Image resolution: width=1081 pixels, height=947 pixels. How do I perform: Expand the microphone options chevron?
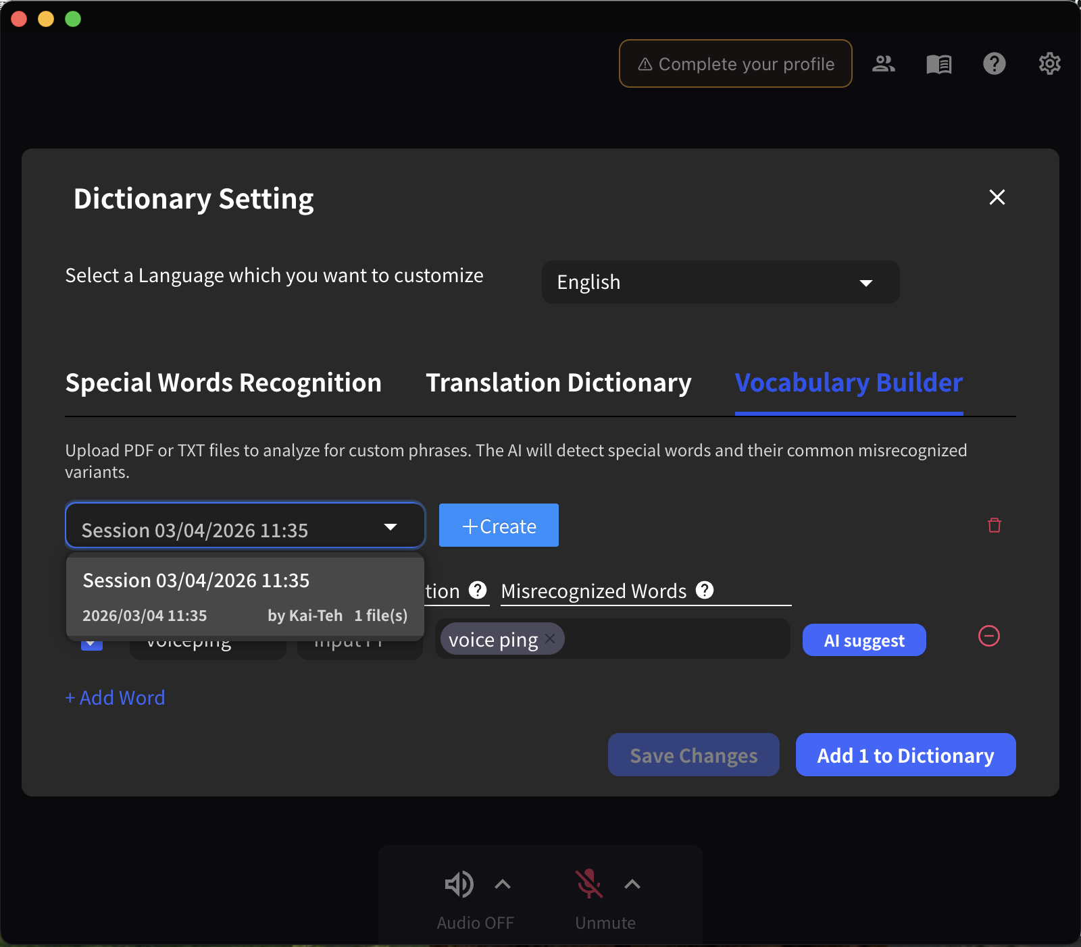632,884
